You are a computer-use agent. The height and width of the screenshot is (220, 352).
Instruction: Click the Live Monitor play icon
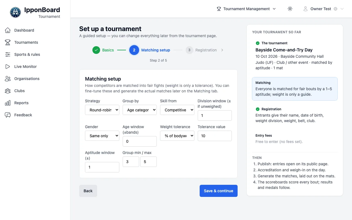8,67
